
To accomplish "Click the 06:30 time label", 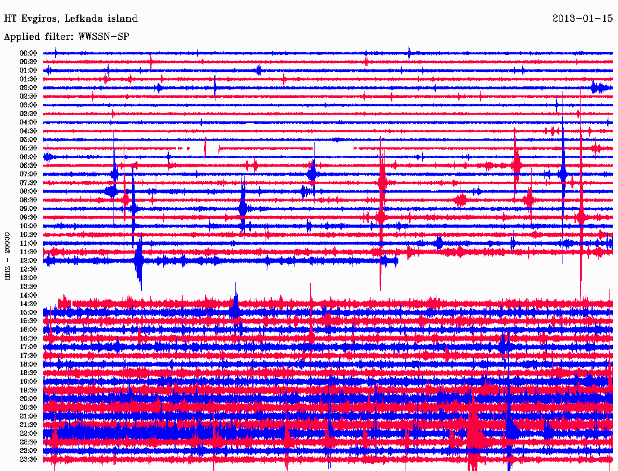I will pyautogui.click(x=28, y=165).
